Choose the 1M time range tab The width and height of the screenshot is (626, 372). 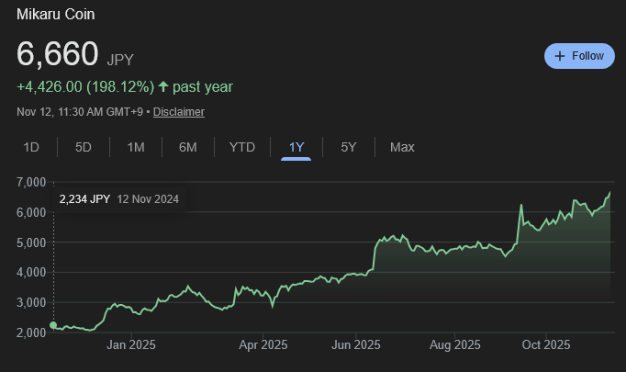(x=136, y=147)
